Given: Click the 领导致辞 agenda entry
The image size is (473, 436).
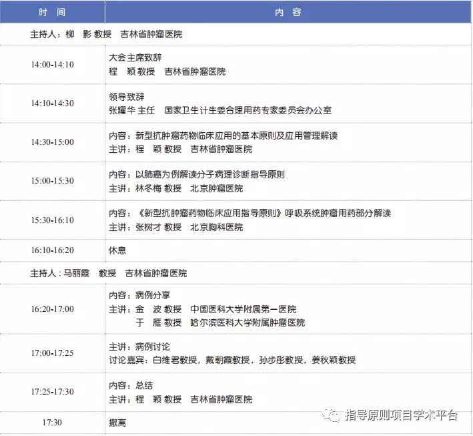Looking at the screenshot, I should 127,97.
